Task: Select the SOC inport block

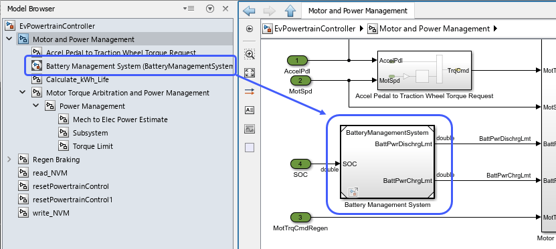Action: tap(300, 164)
